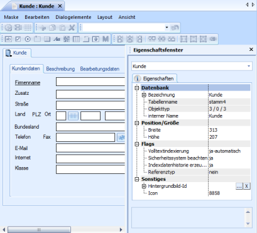Collapse the Datenbank property group
The image size is (257, 233).
tap(137, 88)
